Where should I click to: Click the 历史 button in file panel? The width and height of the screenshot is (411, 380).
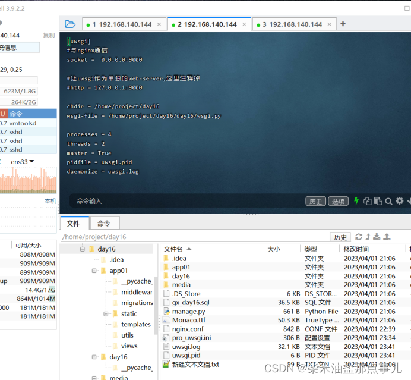click(340, 237)
